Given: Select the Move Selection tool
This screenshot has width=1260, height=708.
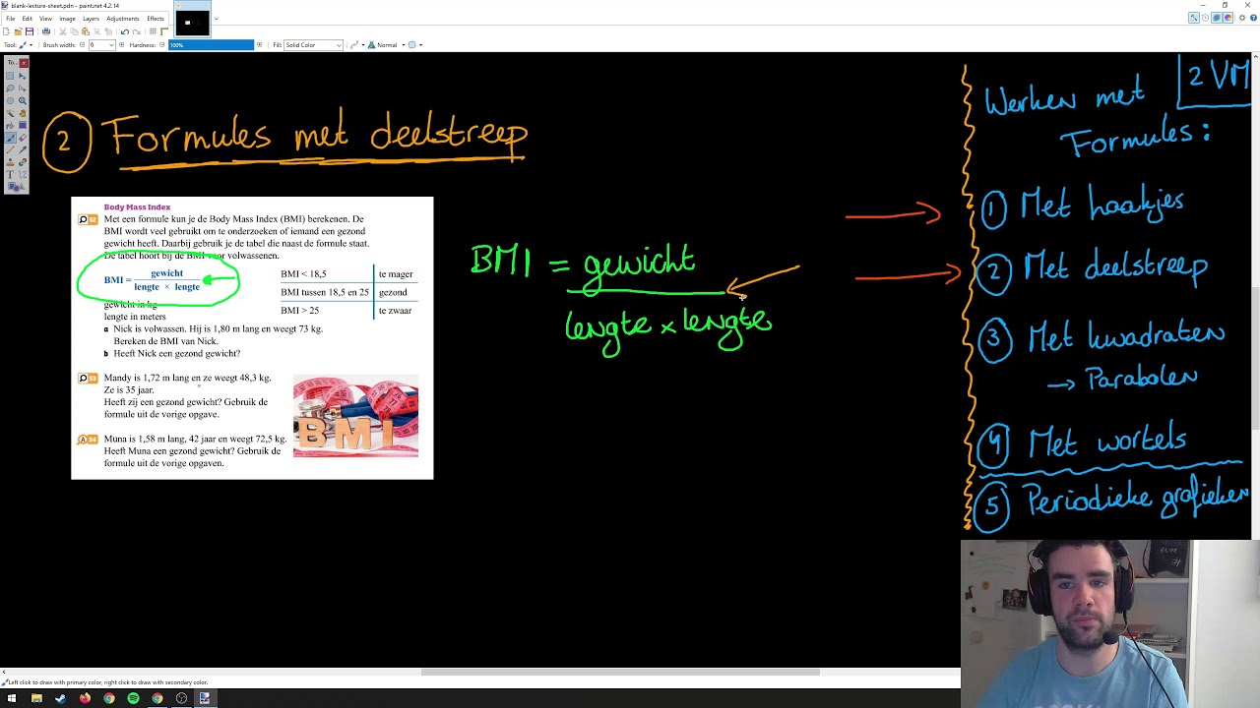Looking at the screenshot, I should tap(22, 88).
